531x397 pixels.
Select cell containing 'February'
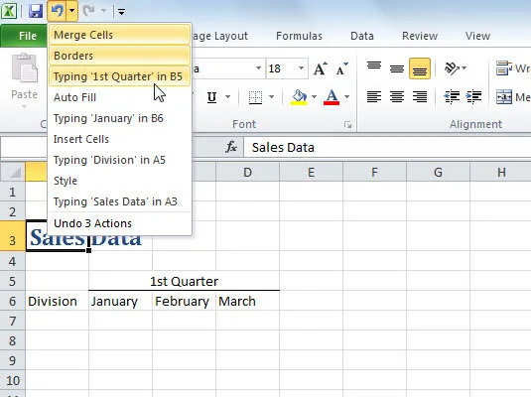184,301
